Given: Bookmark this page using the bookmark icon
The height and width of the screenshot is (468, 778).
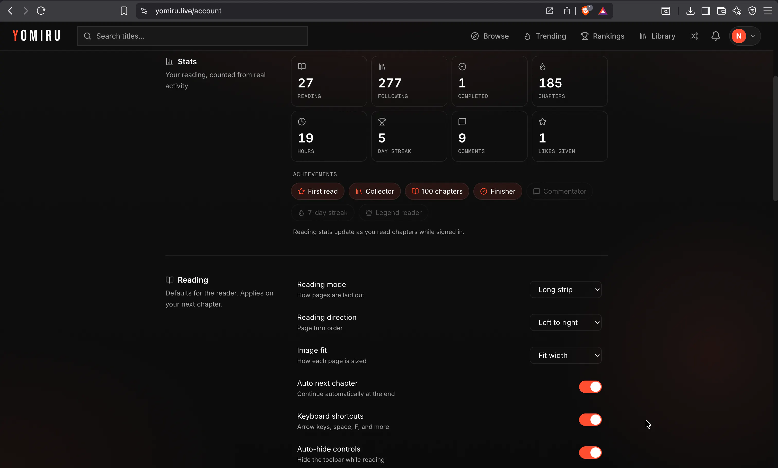Looking at the screenshot, I should point(124,11).
